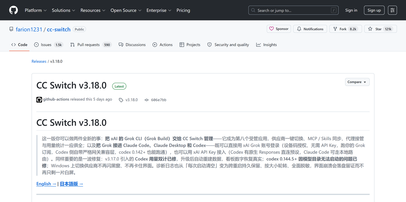This screenshot has width=406, height=202.
Task: Click the slash shortcut key hint
Action: click(x=334, y=10)
